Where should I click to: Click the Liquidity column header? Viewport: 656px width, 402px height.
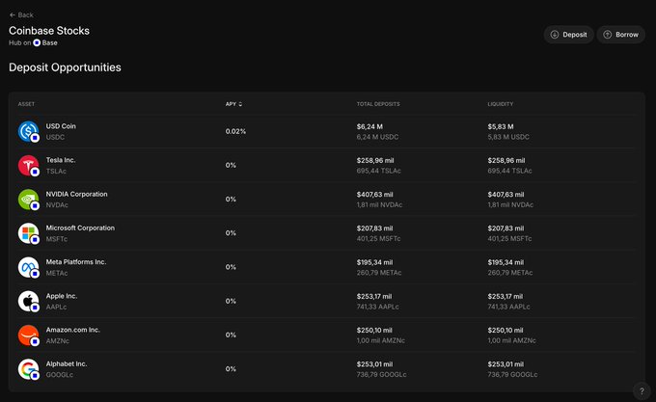501,104
